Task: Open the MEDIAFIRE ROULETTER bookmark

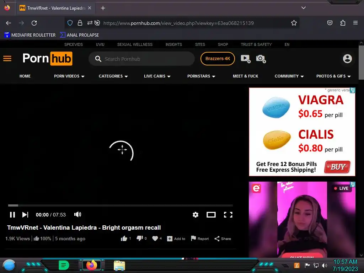Action: point(30,35)
